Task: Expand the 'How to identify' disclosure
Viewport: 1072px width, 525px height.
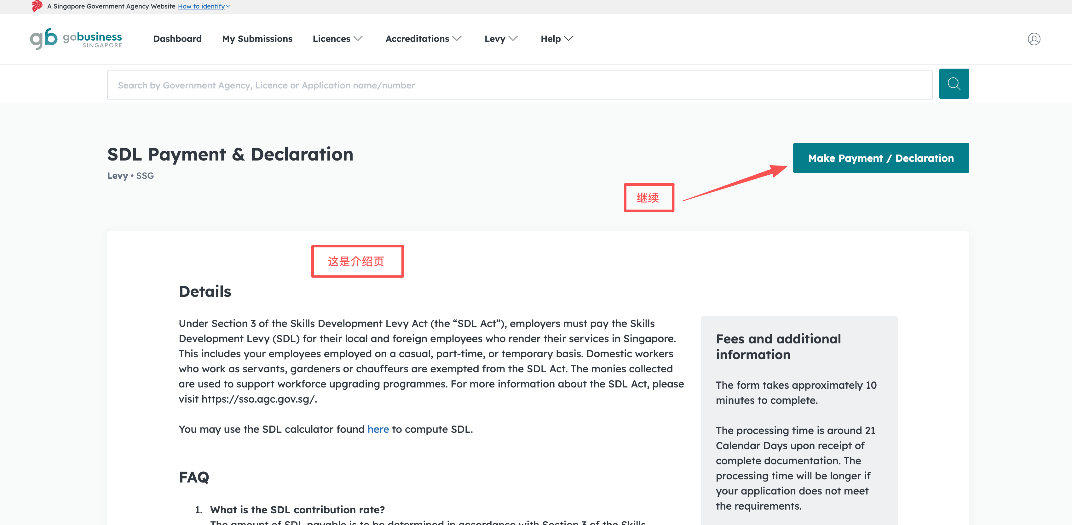Action: click(x=204, y=6)
